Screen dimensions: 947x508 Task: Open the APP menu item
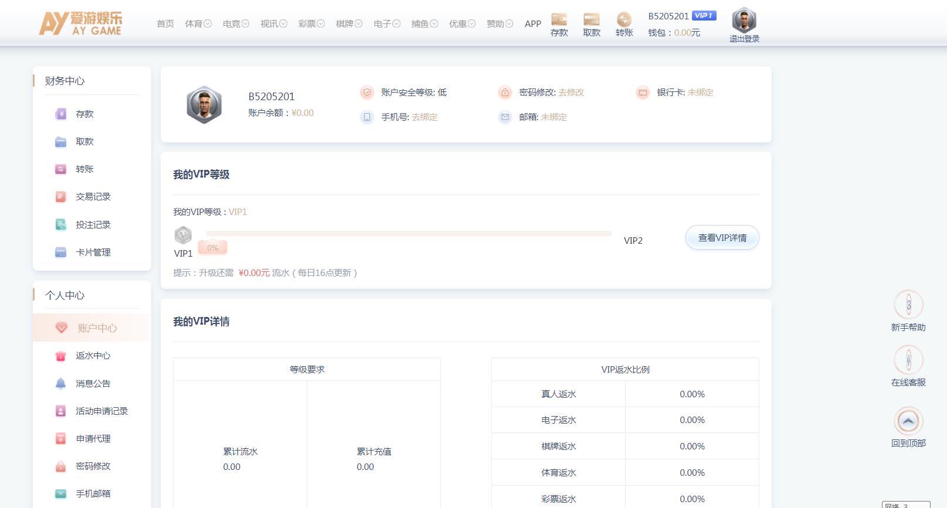pyautogui.click(x=532, y=24)
